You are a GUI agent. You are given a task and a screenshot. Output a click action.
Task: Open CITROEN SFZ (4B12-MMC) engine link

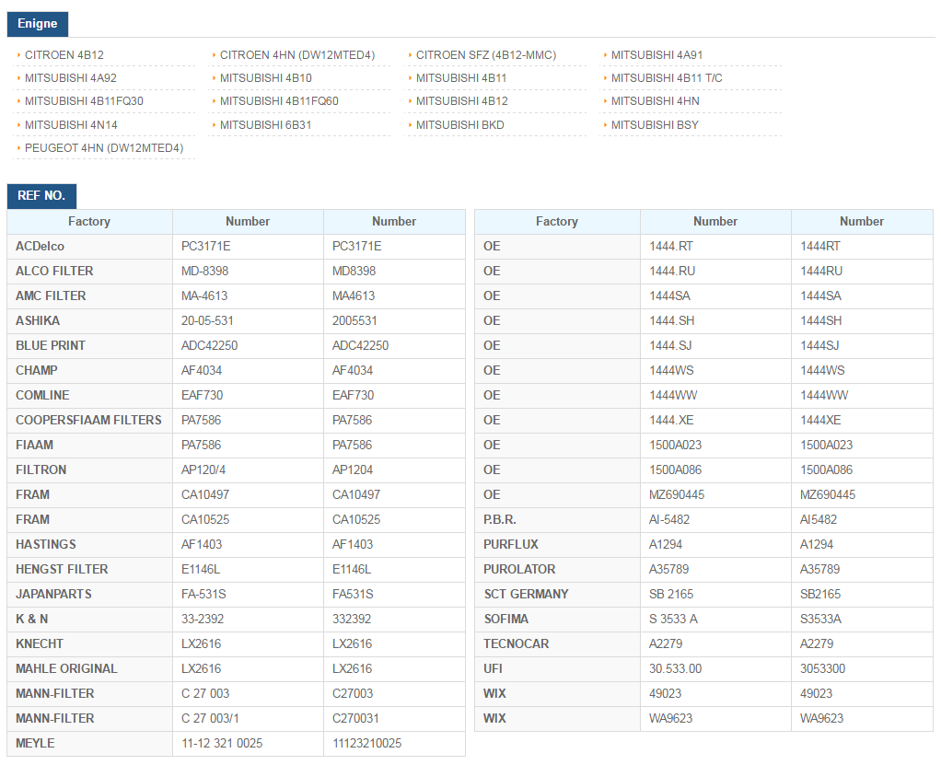[x=486, y=55]
